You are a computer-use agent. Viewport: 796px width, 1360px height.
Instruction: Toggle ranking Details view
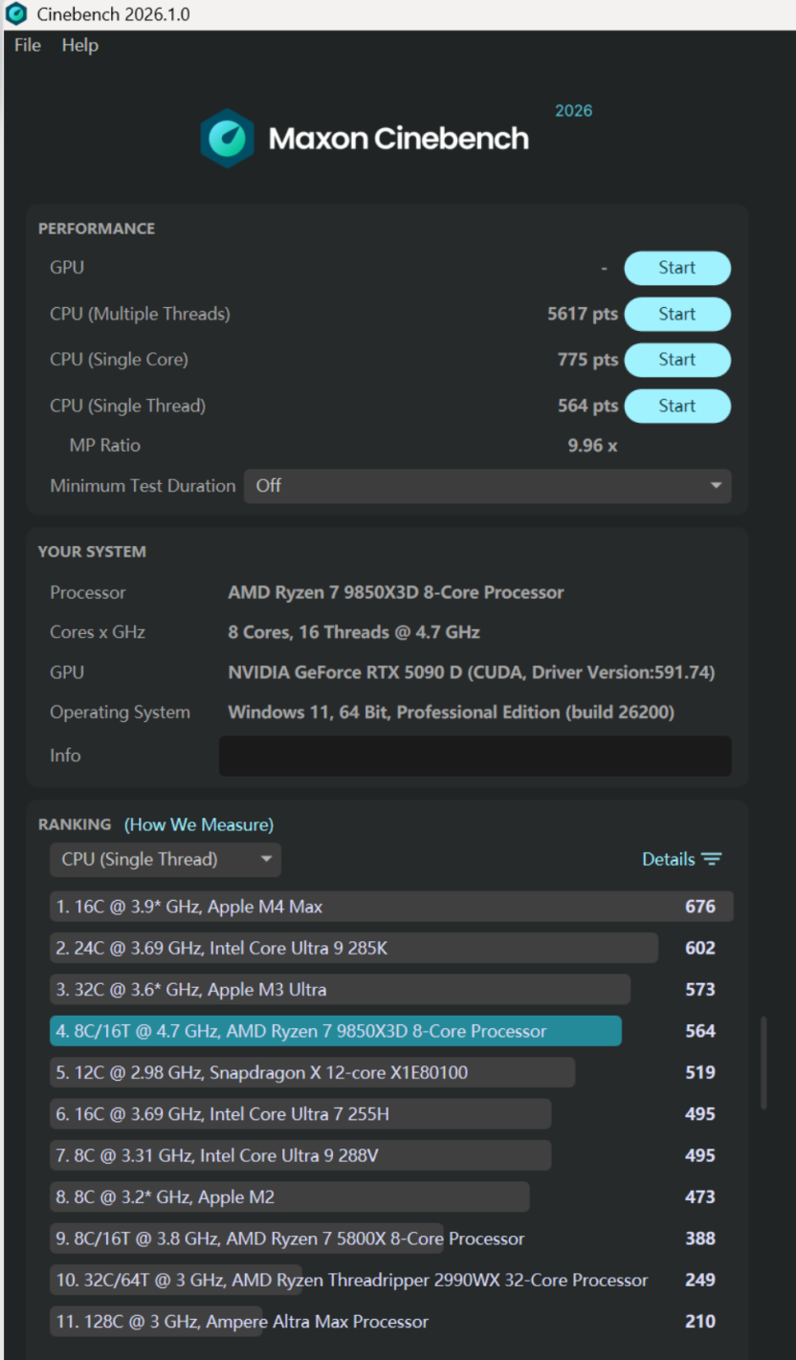click(x=669, y=859)
